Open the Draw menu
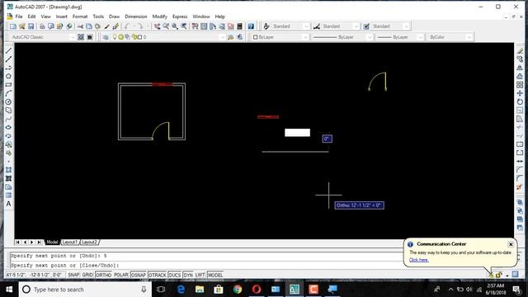This screenshot has height=297, width=528. tap(114, 16)
